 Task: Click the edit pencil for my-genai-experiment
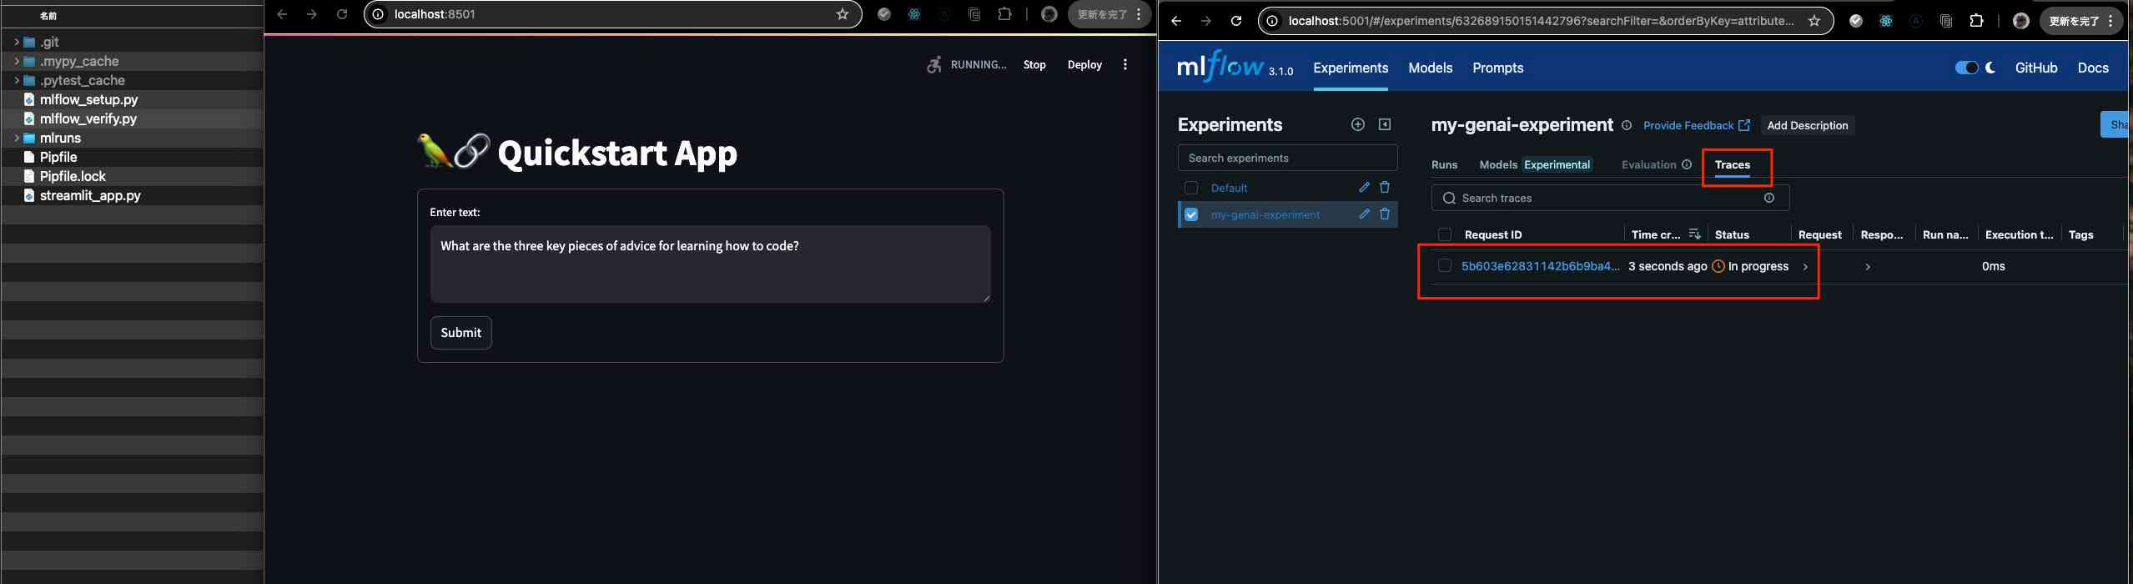[1364, 214]
